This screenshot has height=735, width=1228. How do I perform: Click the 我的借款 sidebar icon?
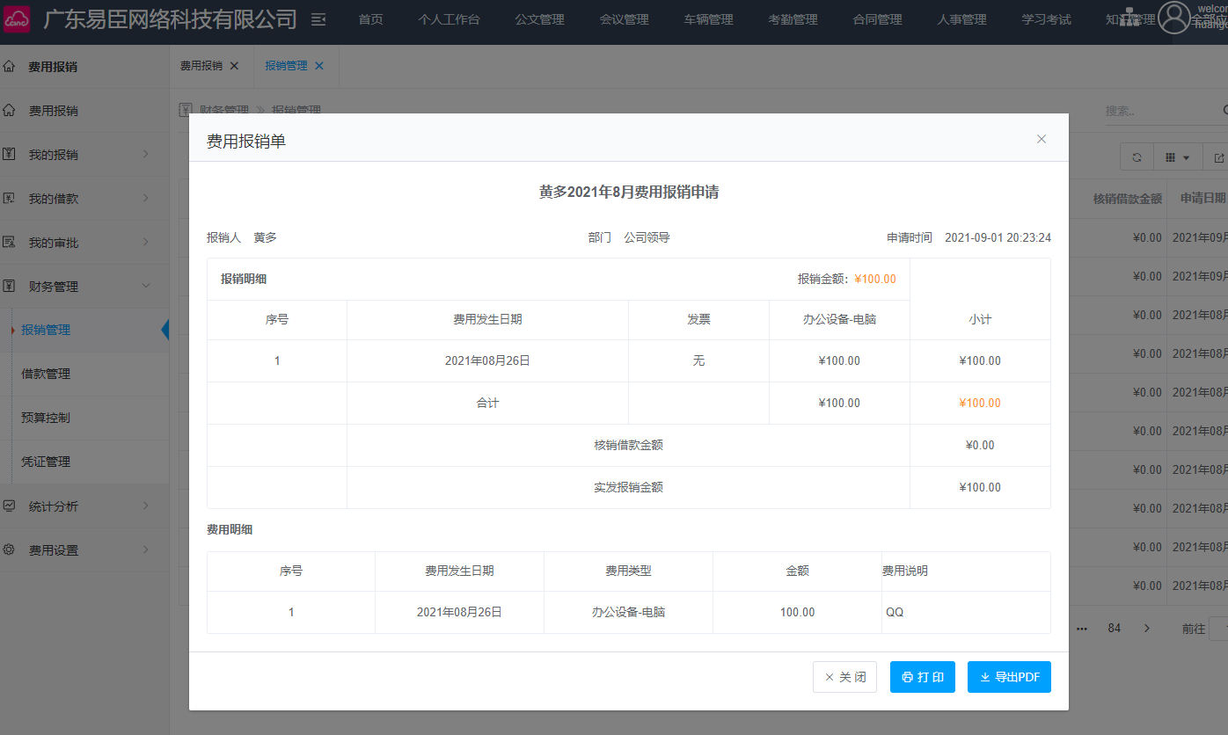tap(9, 198)
